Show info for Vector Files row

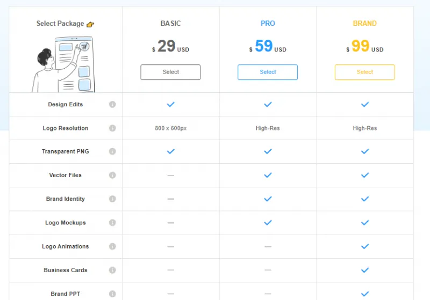click(112, 175)
